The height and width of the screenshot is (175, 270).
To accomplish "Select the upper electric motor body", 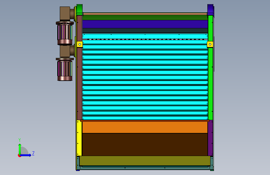I will (x=65, y=33).
